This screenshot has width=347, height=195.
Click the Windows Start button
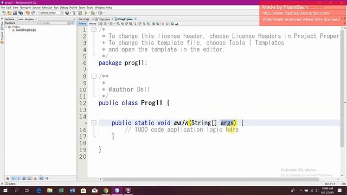click(5, 190)
